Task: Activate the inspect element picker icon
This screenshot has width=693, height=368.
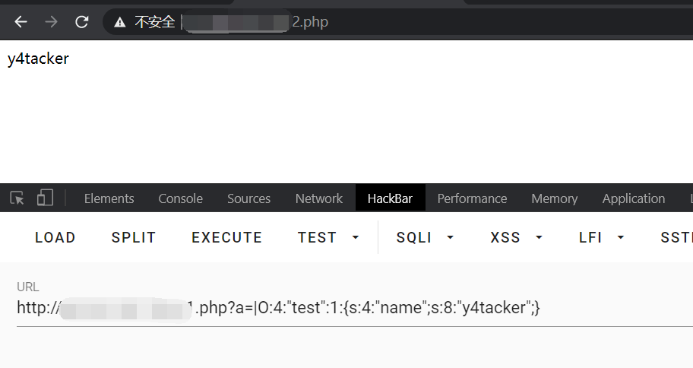Action: (17, 198)
